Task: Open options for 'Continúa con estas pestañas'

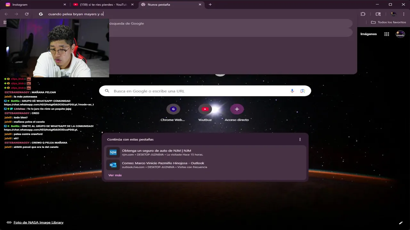Action: pyautogui.click(x=300, y=140)
